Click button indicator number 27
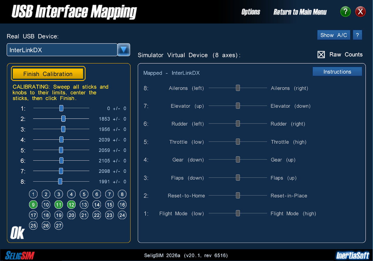373x261 pixels. click(59, 226)
